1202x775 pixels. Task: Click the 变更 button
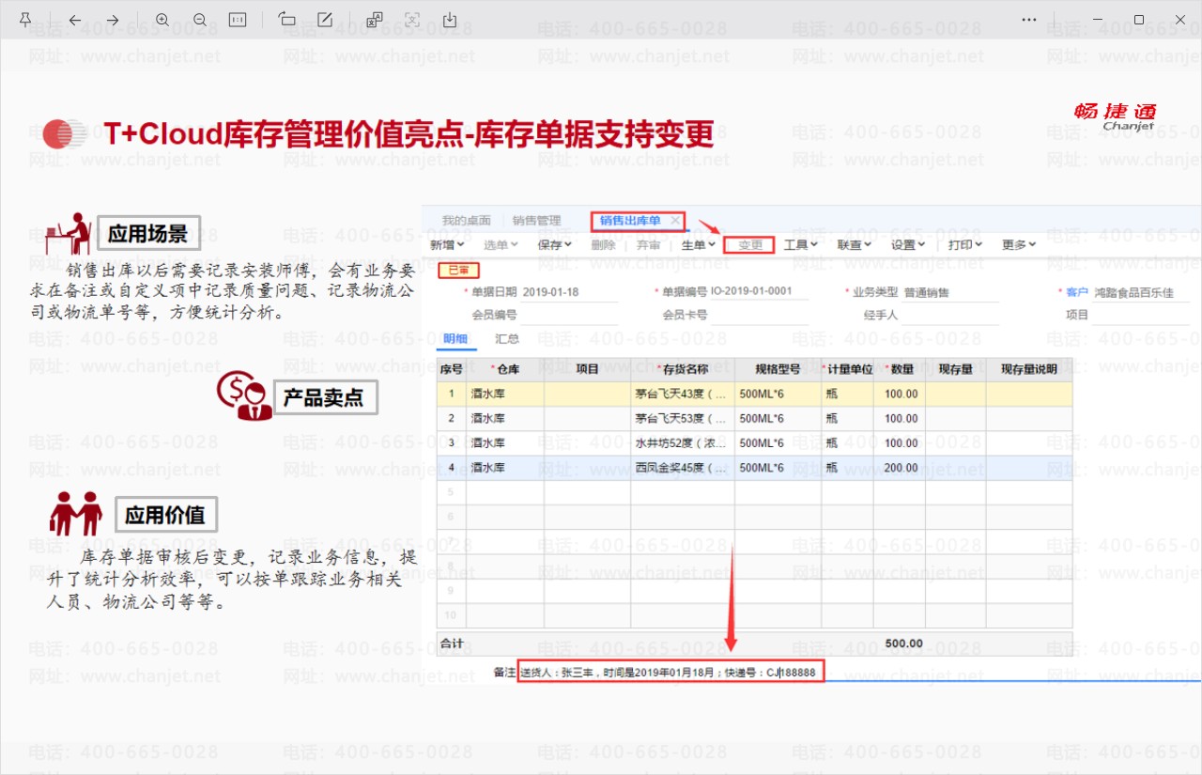point(750,245)
